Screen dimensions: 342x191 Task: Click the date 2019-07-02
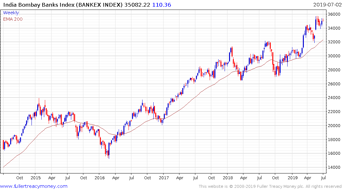click(x=327, y=5)
